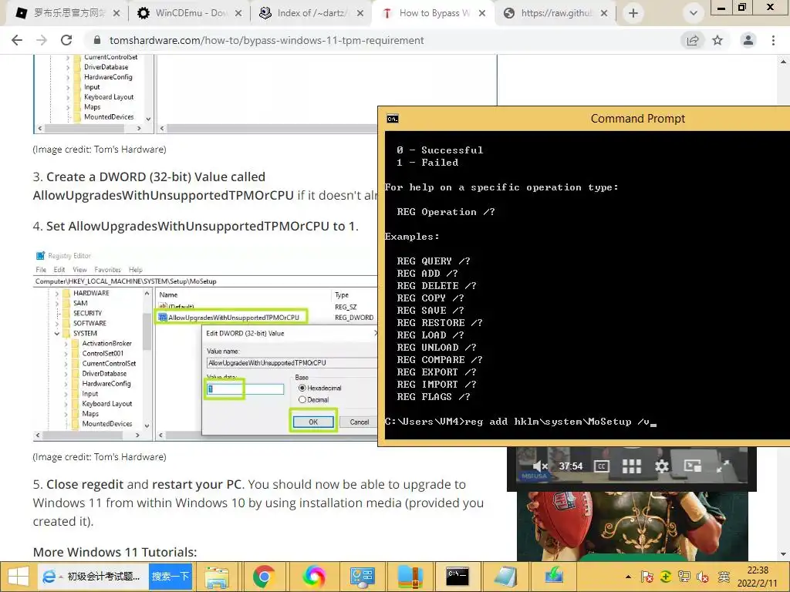
Task: Switch to the Index of /~dartz tab
Action: click(310, 13)
